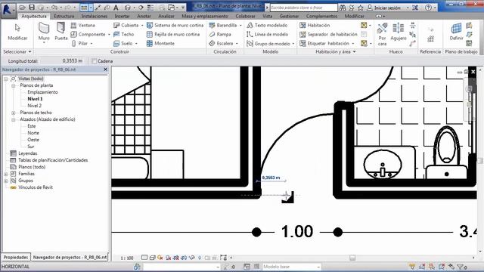Image resolution: width=484 pixels, height=272 pixels.
Task: Open the Estructura ribbon tab
Action: [x=64, y=16]
